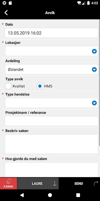
Task: Select the HMS radio button
Action: tap(40, 86)
